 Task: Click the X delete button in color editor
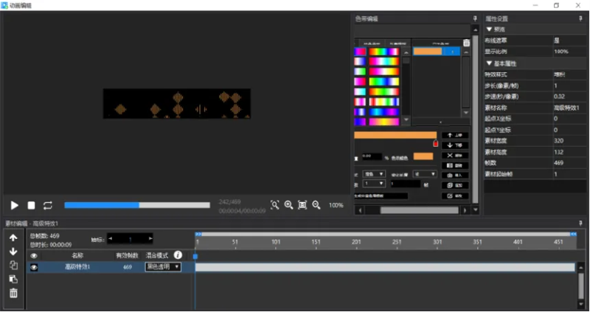[x=455, y=156]
